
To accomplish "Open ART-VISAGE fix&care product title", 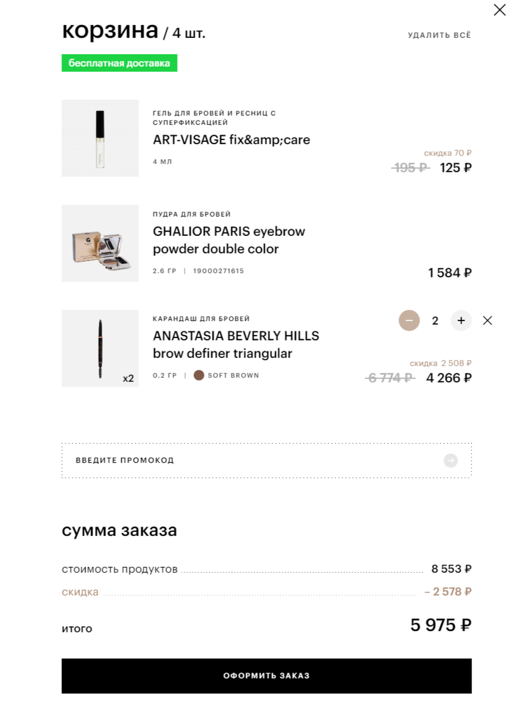I will coord(231,140).
